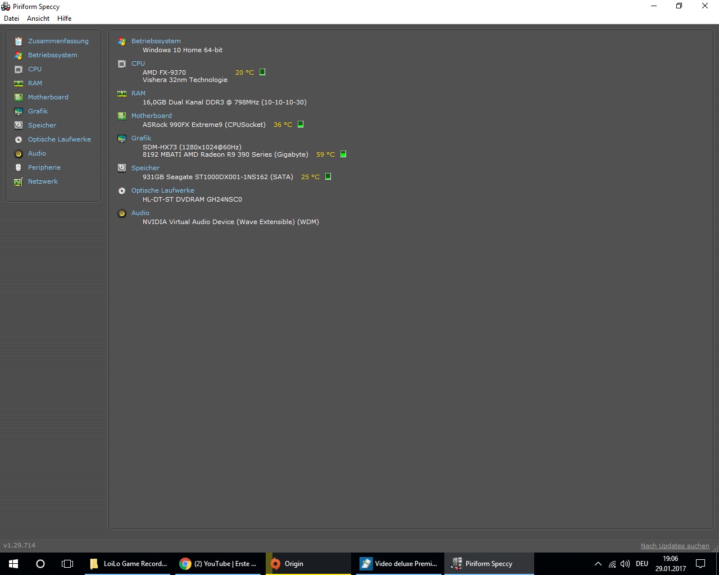Go to Grafik in the sidebar
Image resolution: width=719 pixels, height=575 pixels.
coord(38,111)
